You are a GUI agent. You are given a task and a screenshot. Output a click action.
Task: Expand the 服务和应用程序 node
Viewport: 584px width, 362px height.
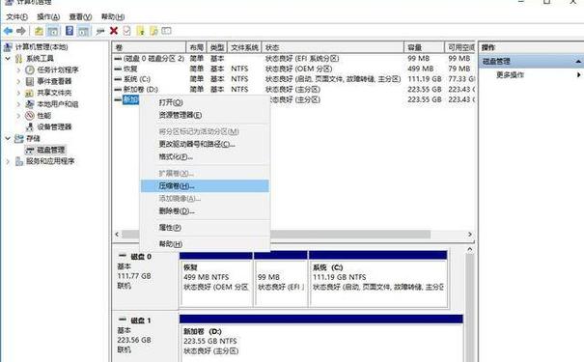point(8,161)
